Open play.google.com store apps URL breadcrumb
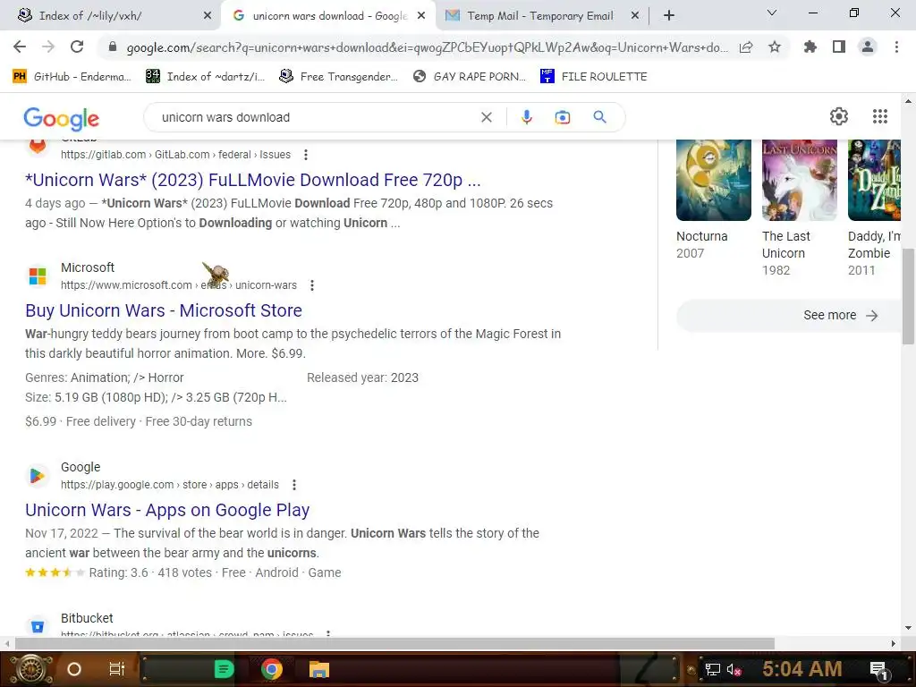The height and width of the screenshot is (687, 916). pyautogui.click(x=170, y=485)
